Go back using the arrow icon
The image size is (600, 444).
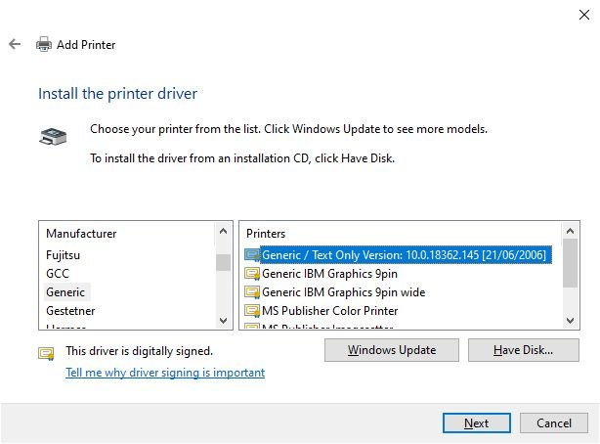[15, 44]
